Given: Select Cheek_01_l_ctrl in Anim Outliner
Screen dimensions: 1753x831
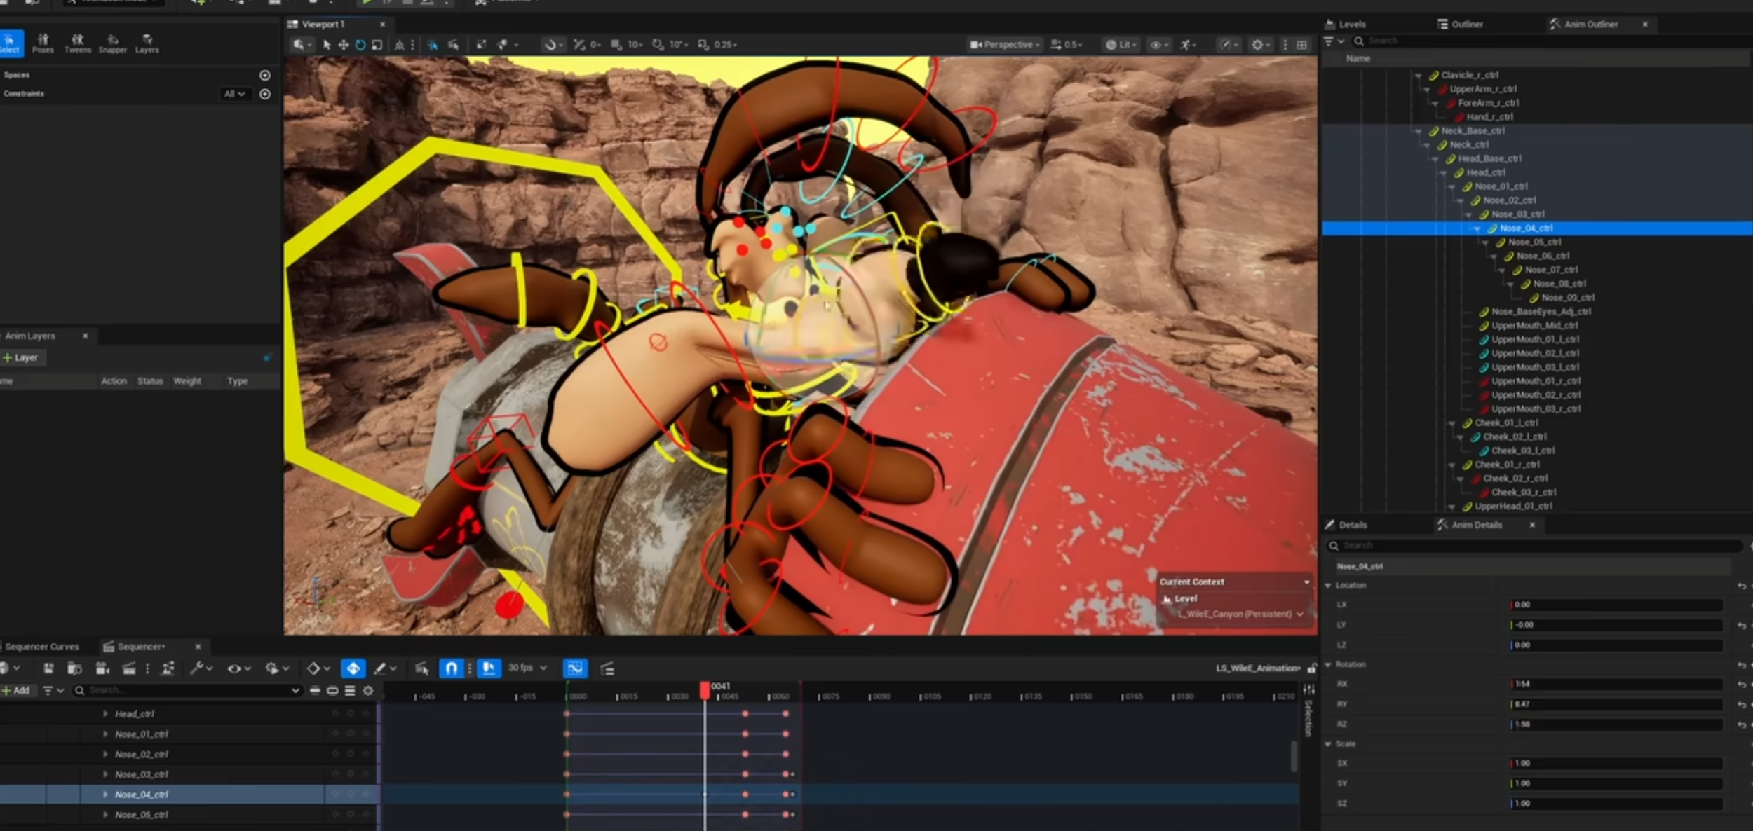Looking at the screenshot, I should [1506, 423].
